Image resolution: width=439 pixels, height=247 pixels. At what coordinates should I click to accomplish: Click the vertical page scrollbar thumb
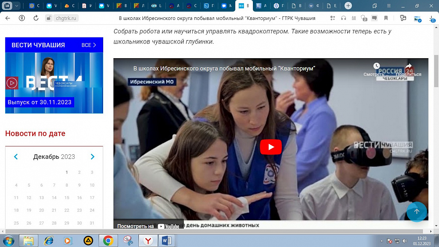click(436, 71)
